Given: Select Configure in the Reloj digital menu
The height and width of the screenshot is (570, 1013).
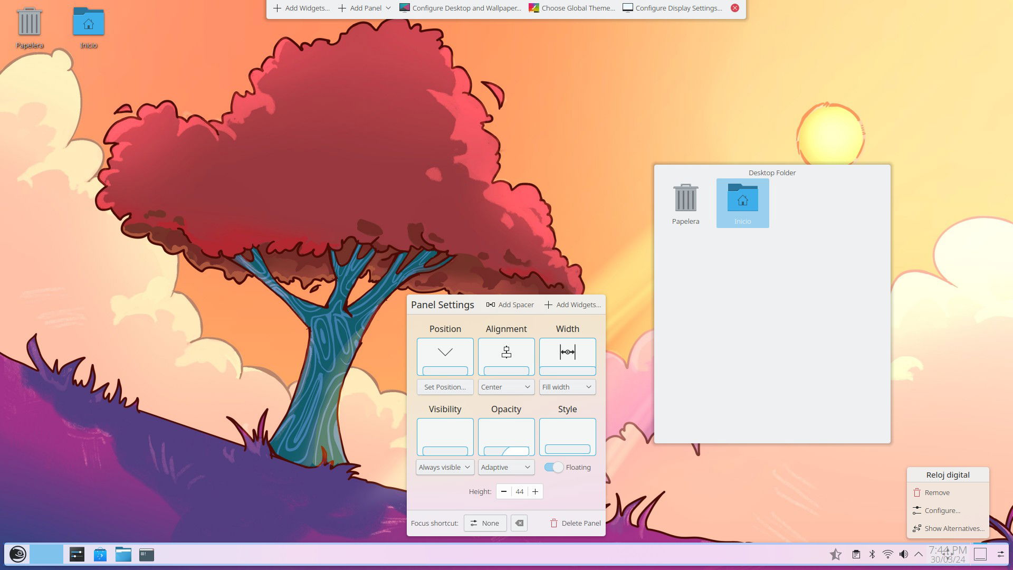Looking at the screenshot, I should point(942,510).
